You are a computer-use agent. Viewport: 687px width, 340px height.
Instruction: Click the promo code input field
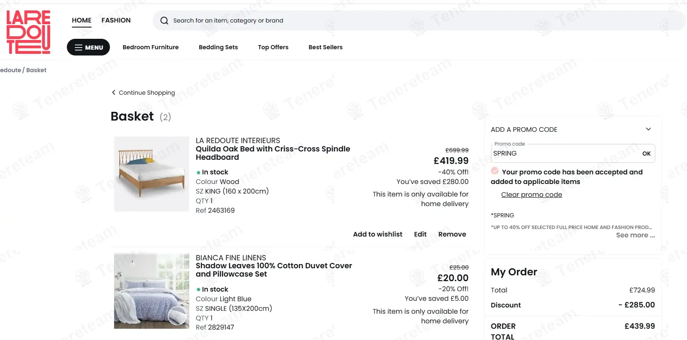coord(564,154)
